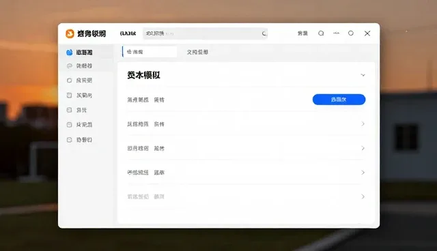Select the blue-icon first sidebar item
This screenshot has height=251, width=437.
86,52
